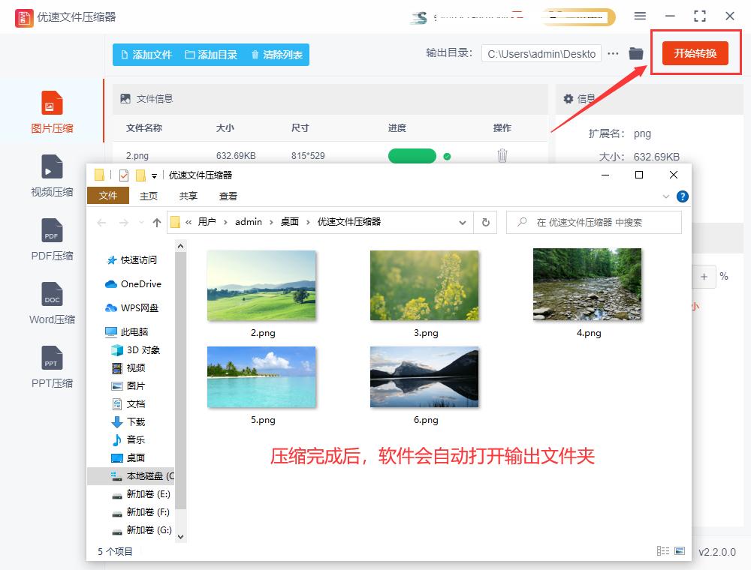Viewport: 751px width, 570px height.
Task: Click 添加文件 to add files
Action: click(145, 55)
